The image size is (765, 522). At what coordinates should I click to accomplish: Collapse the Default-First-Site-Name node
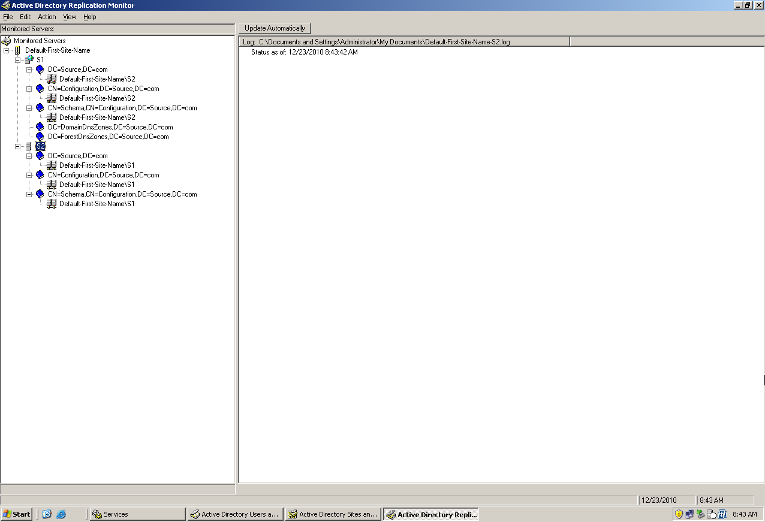[6, 50]
